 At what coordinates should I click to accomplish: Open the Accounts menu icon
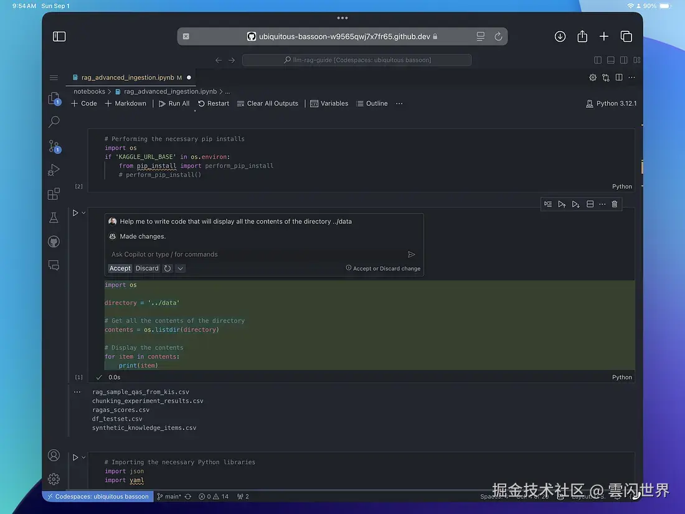tap(54, 455)
